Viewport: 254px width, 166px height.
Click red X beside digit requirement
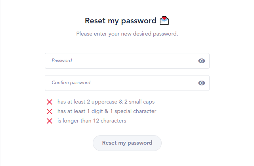50,111
